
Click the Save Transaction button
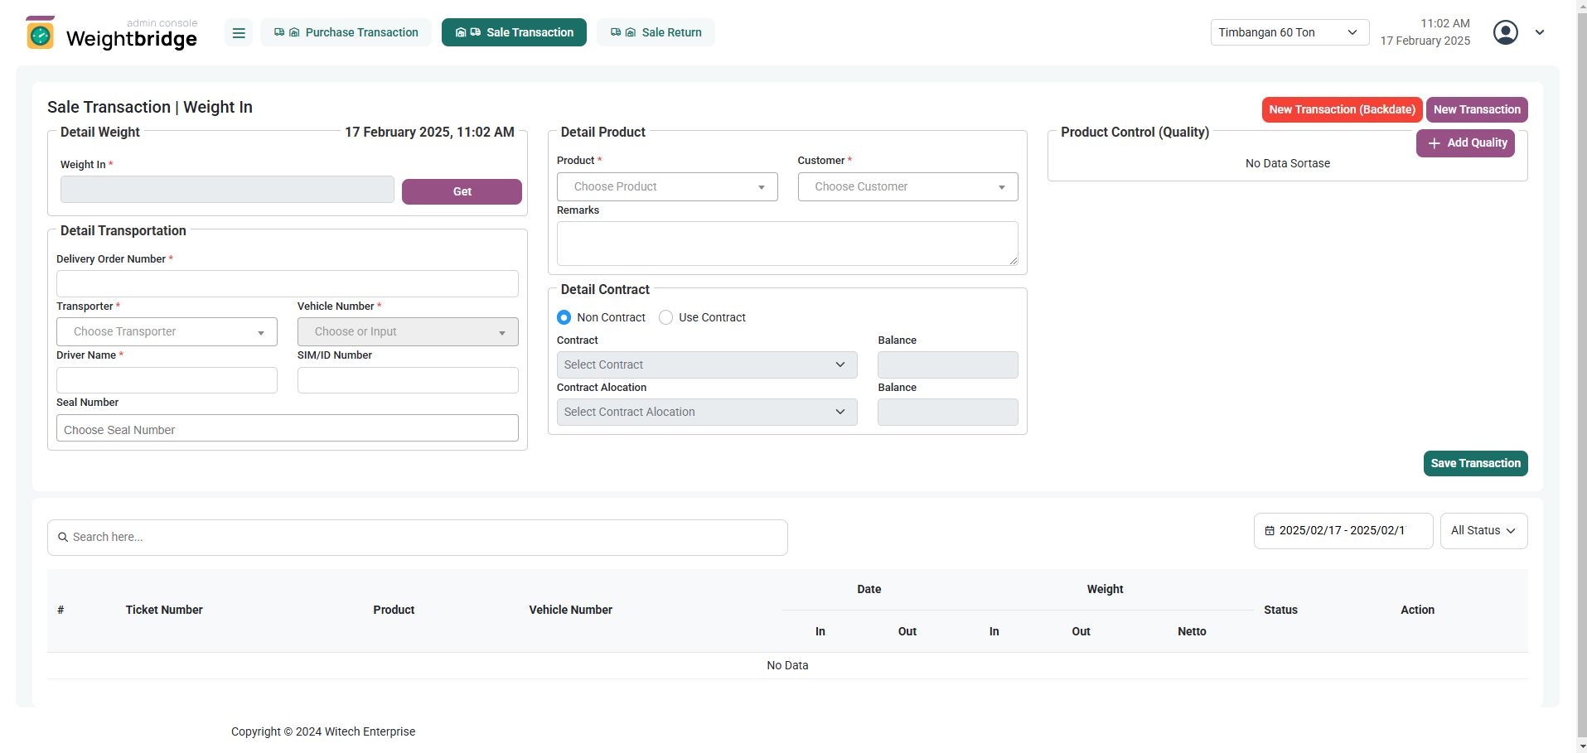(1475, 464)
